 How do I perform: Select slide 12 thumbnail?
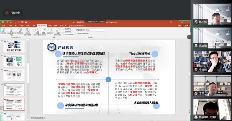pos(14,117)
